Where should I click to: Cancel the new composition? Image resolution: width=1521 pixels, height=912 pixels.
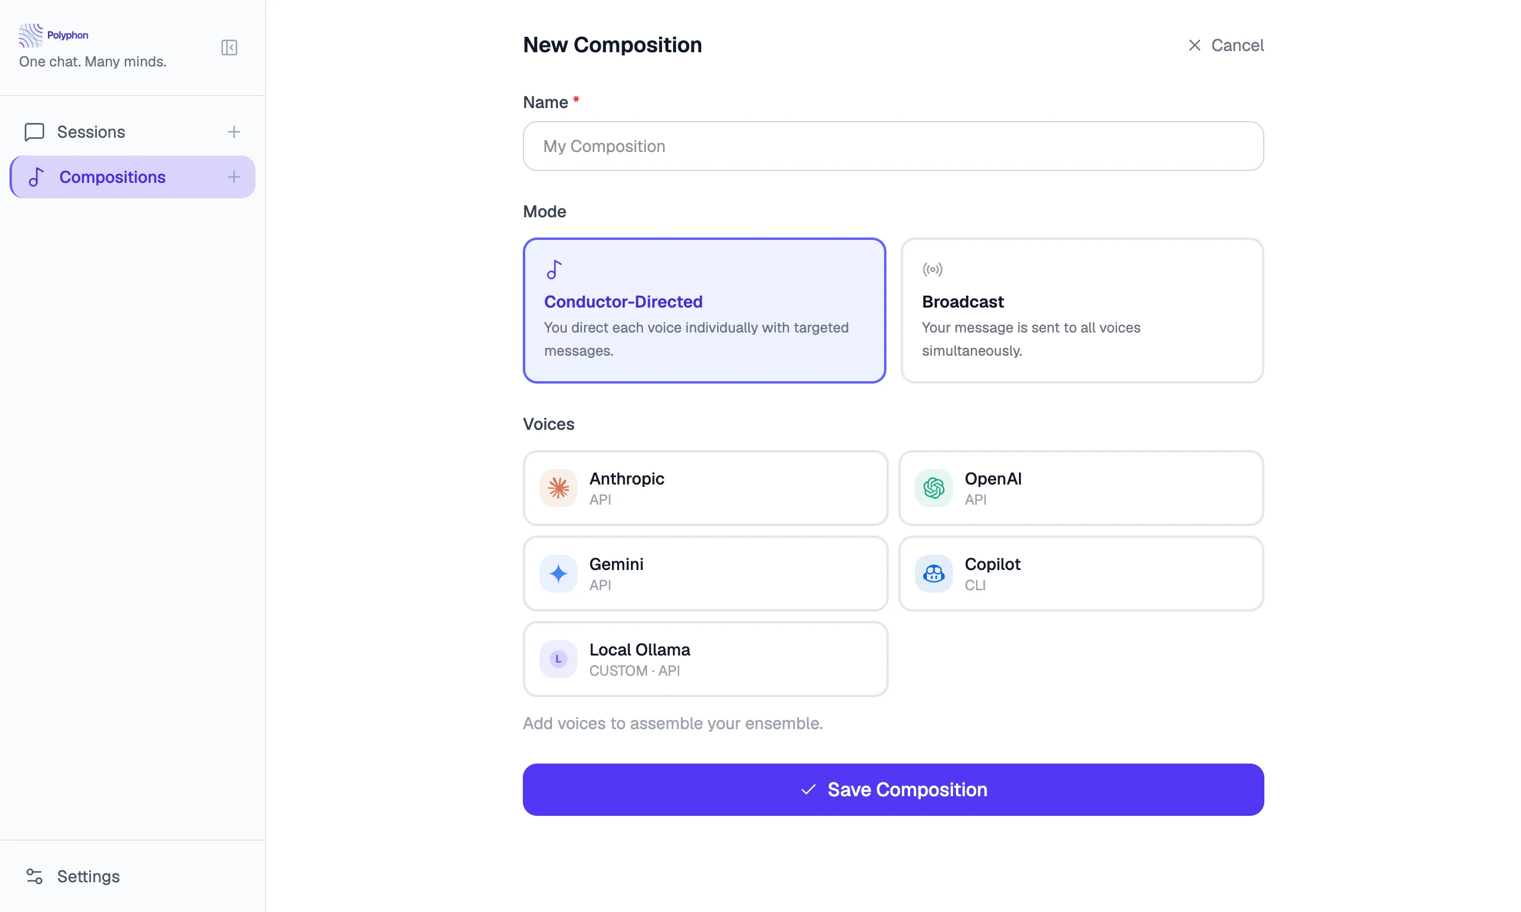[x=1225, y=45]
